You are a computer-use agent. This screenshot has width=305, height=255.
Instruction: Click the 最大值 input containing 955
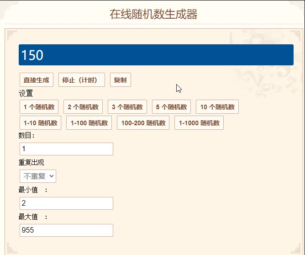pos(66,230)
